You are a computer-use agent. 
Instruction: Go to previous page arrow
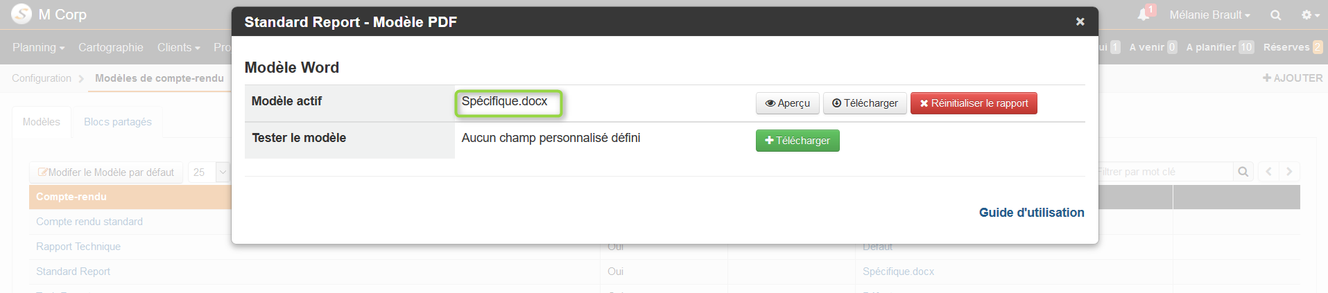pos(1268,172)
